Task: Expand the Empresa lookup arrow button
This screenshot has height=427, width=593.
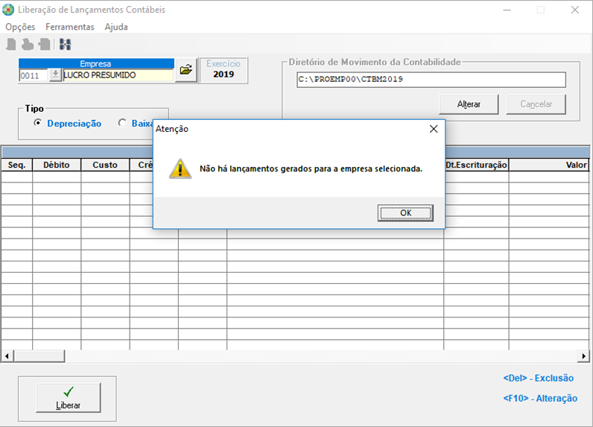Action: click(55, 75)
